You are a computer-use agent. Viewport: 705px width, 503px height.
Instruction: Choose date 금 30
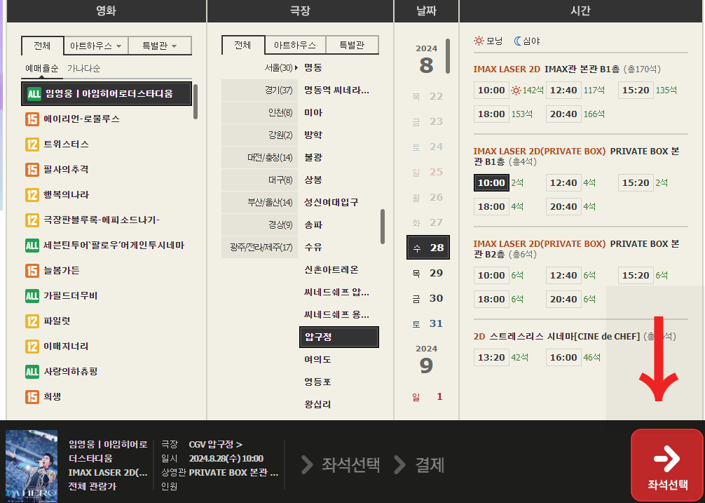click(x=428, y=298)
